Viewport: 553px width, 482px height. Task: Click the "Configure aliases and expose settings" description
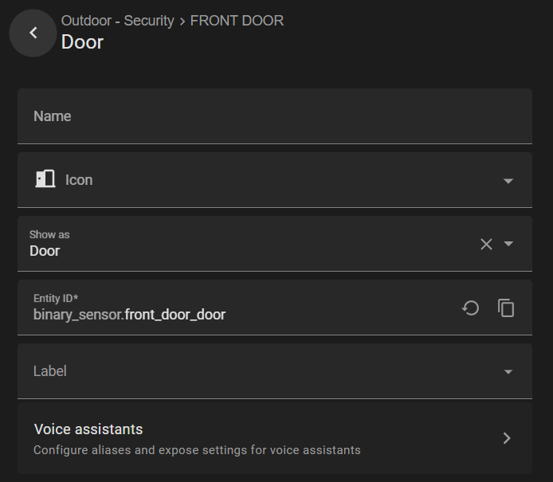tap(197, 450)
